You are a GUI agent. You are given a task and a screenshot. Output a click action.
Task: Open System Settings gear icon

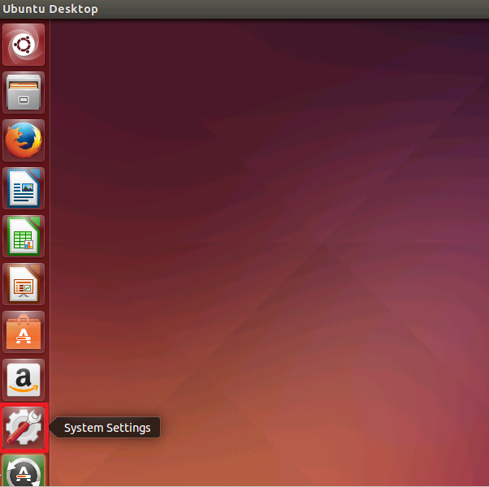coord(24,428)
